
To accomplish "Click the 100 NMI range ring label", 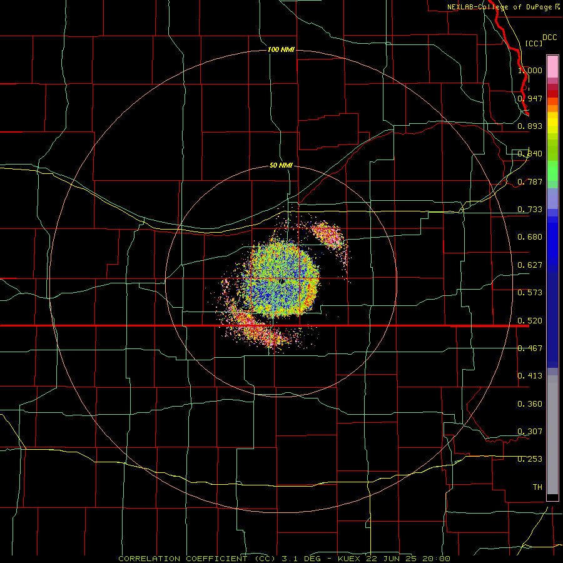I will 281,49.
